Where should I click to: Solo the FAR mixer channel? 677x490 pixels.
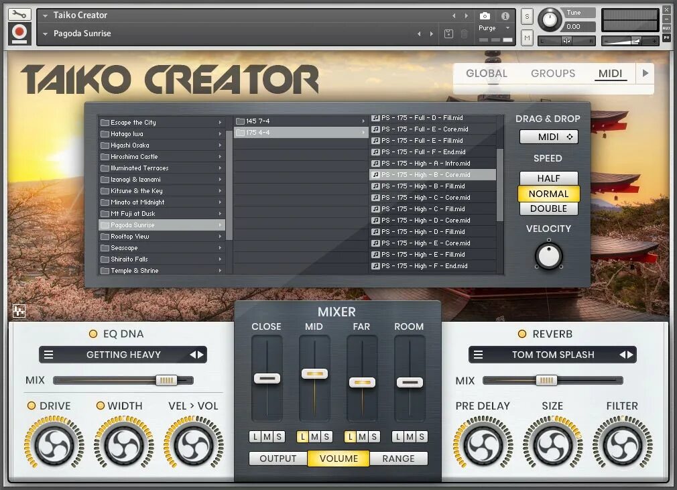(374, 437)
